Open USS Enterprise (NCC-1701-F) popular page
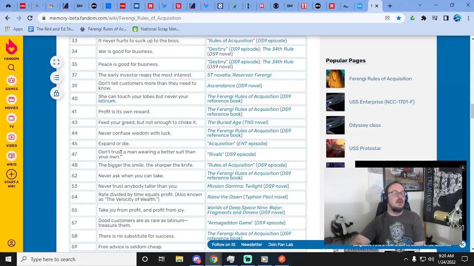 click(x=382, y=102)
